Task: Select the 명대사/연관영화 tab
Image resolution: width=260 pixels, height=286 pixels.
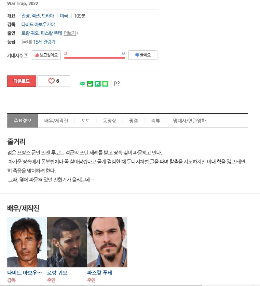Action: click(189, 121)
